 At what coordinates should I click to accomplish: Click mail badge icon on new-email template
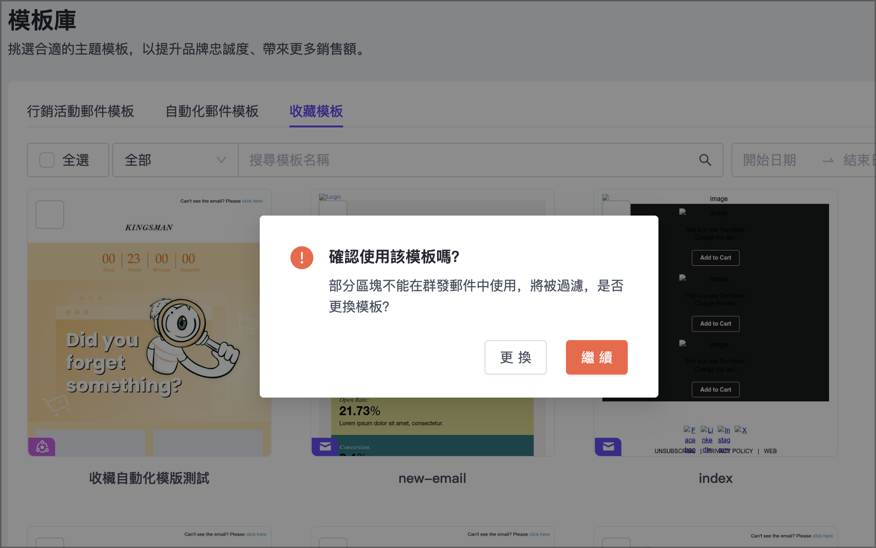point(325,447)
